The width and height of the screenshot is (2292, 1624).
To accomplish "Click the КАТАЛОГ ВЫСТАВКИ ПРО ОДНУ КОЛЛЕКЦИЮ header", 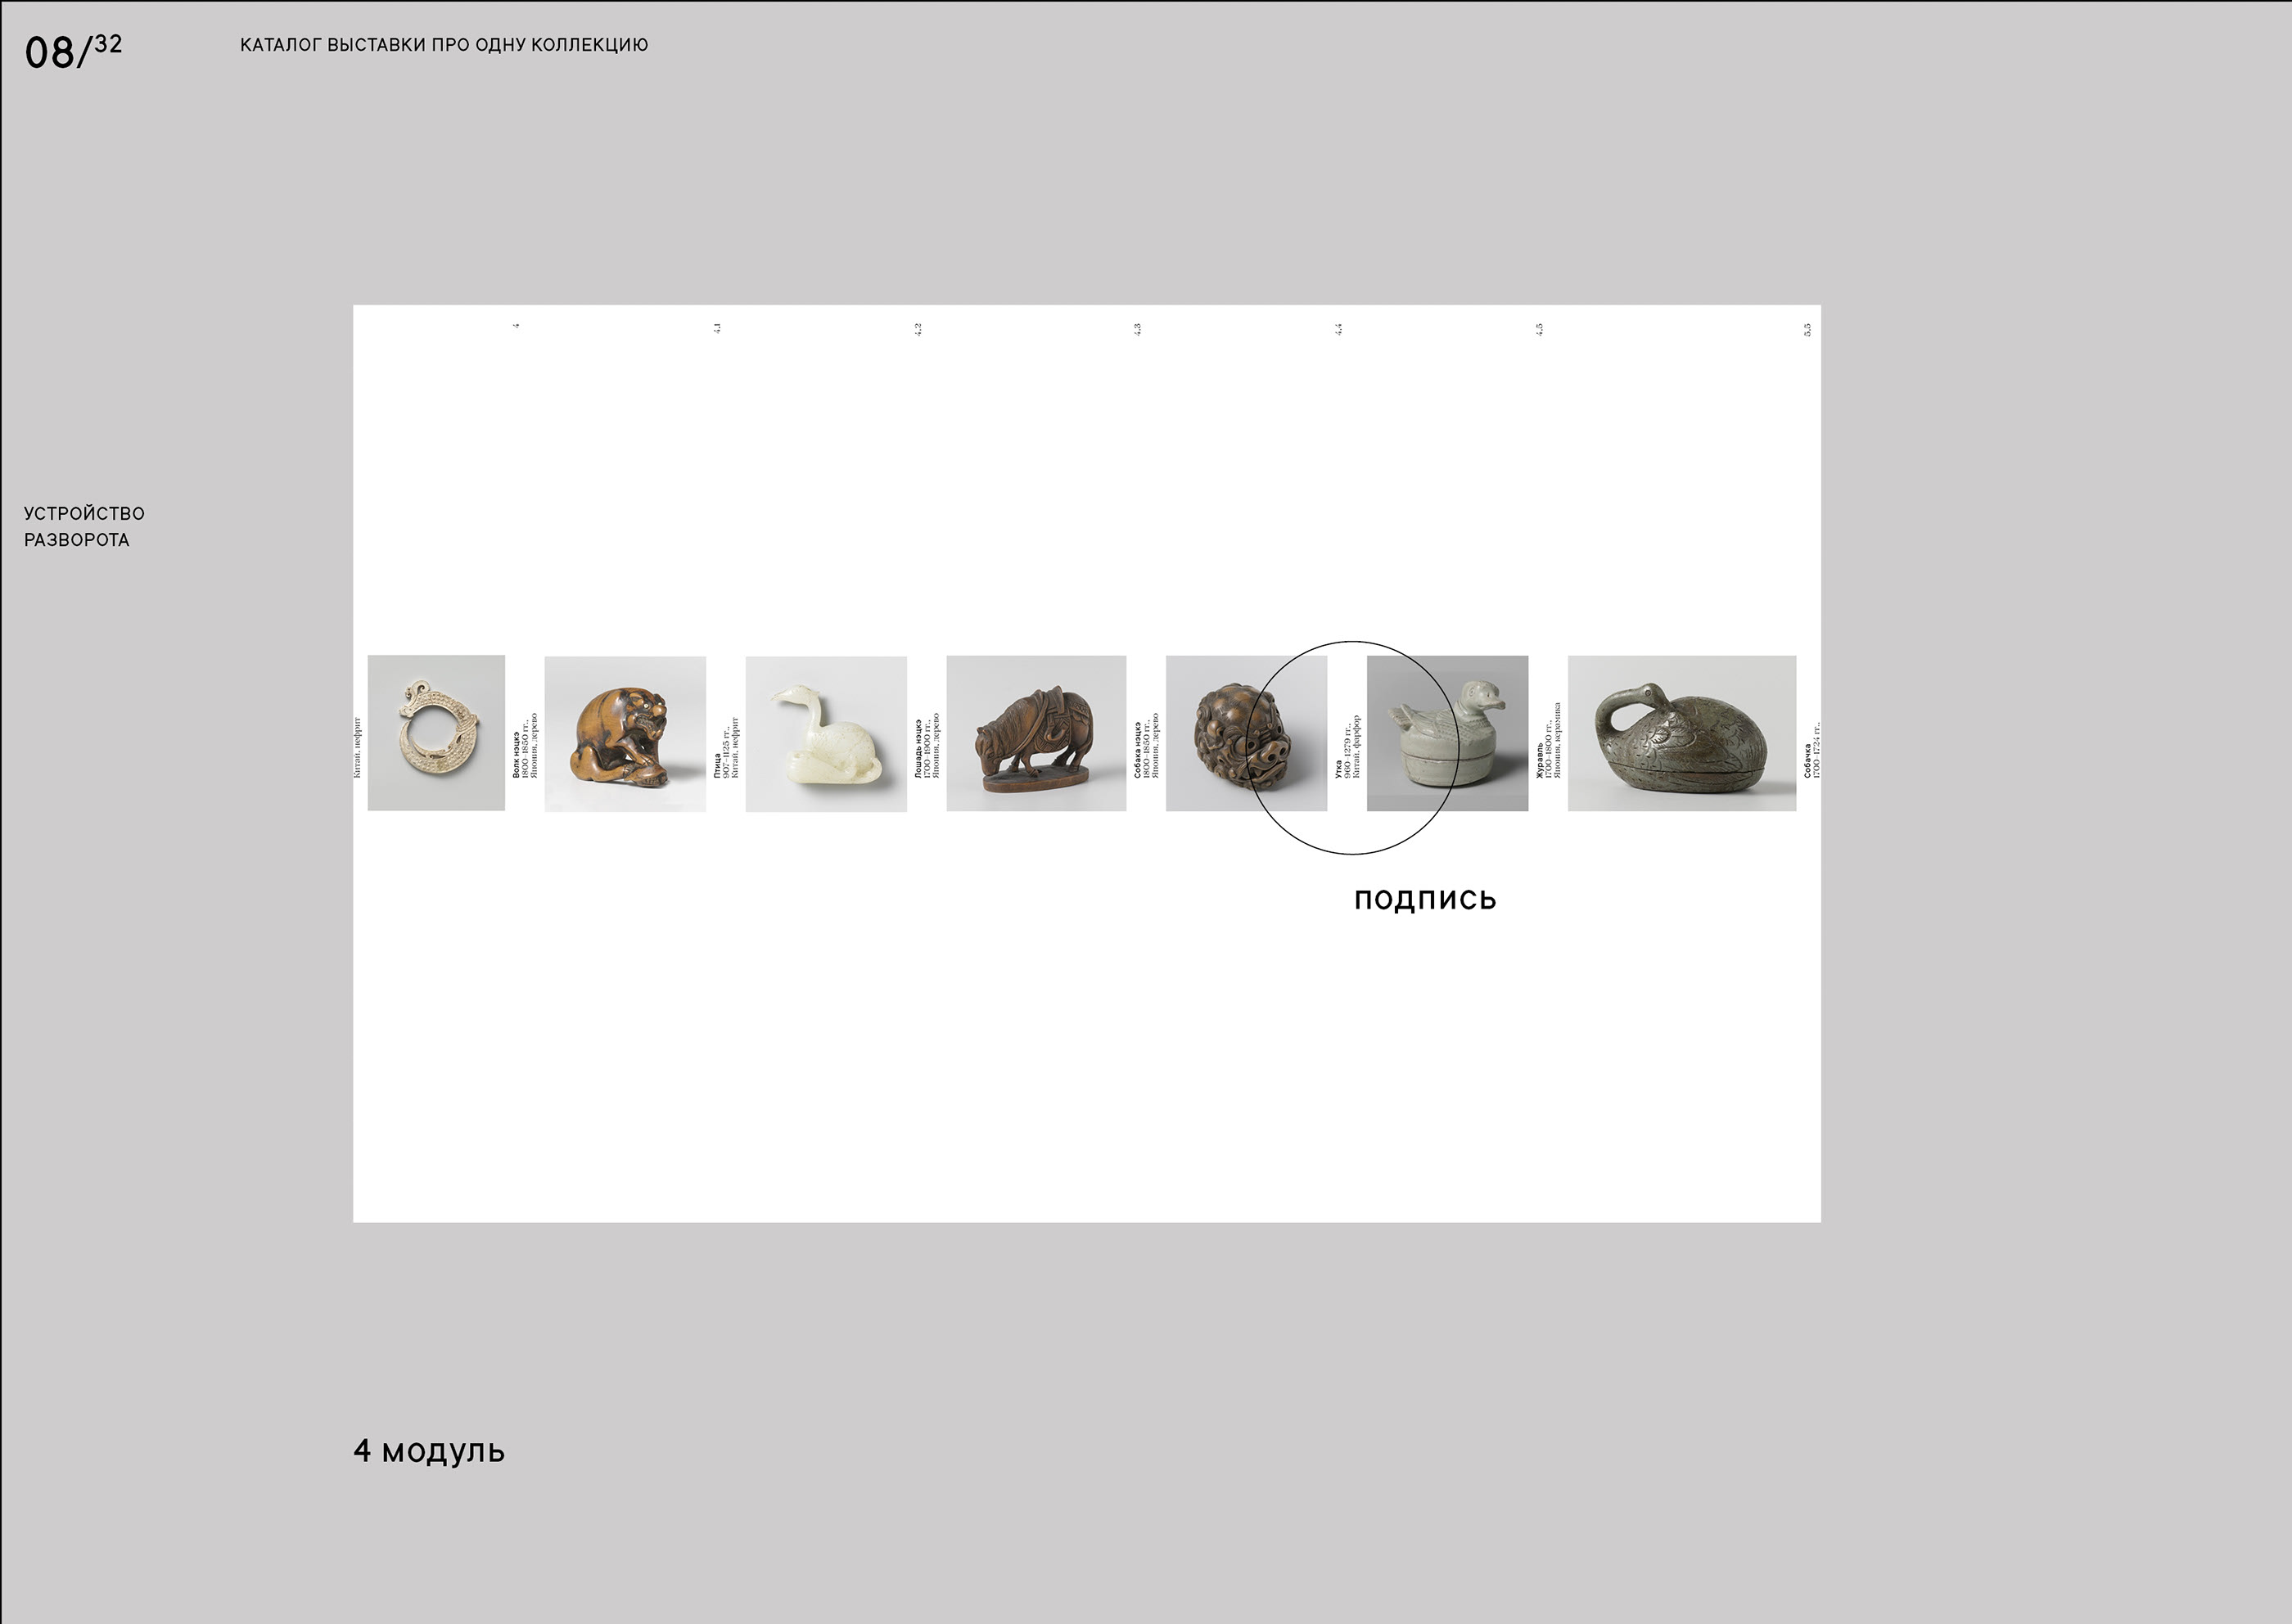I will coord(444,45).
